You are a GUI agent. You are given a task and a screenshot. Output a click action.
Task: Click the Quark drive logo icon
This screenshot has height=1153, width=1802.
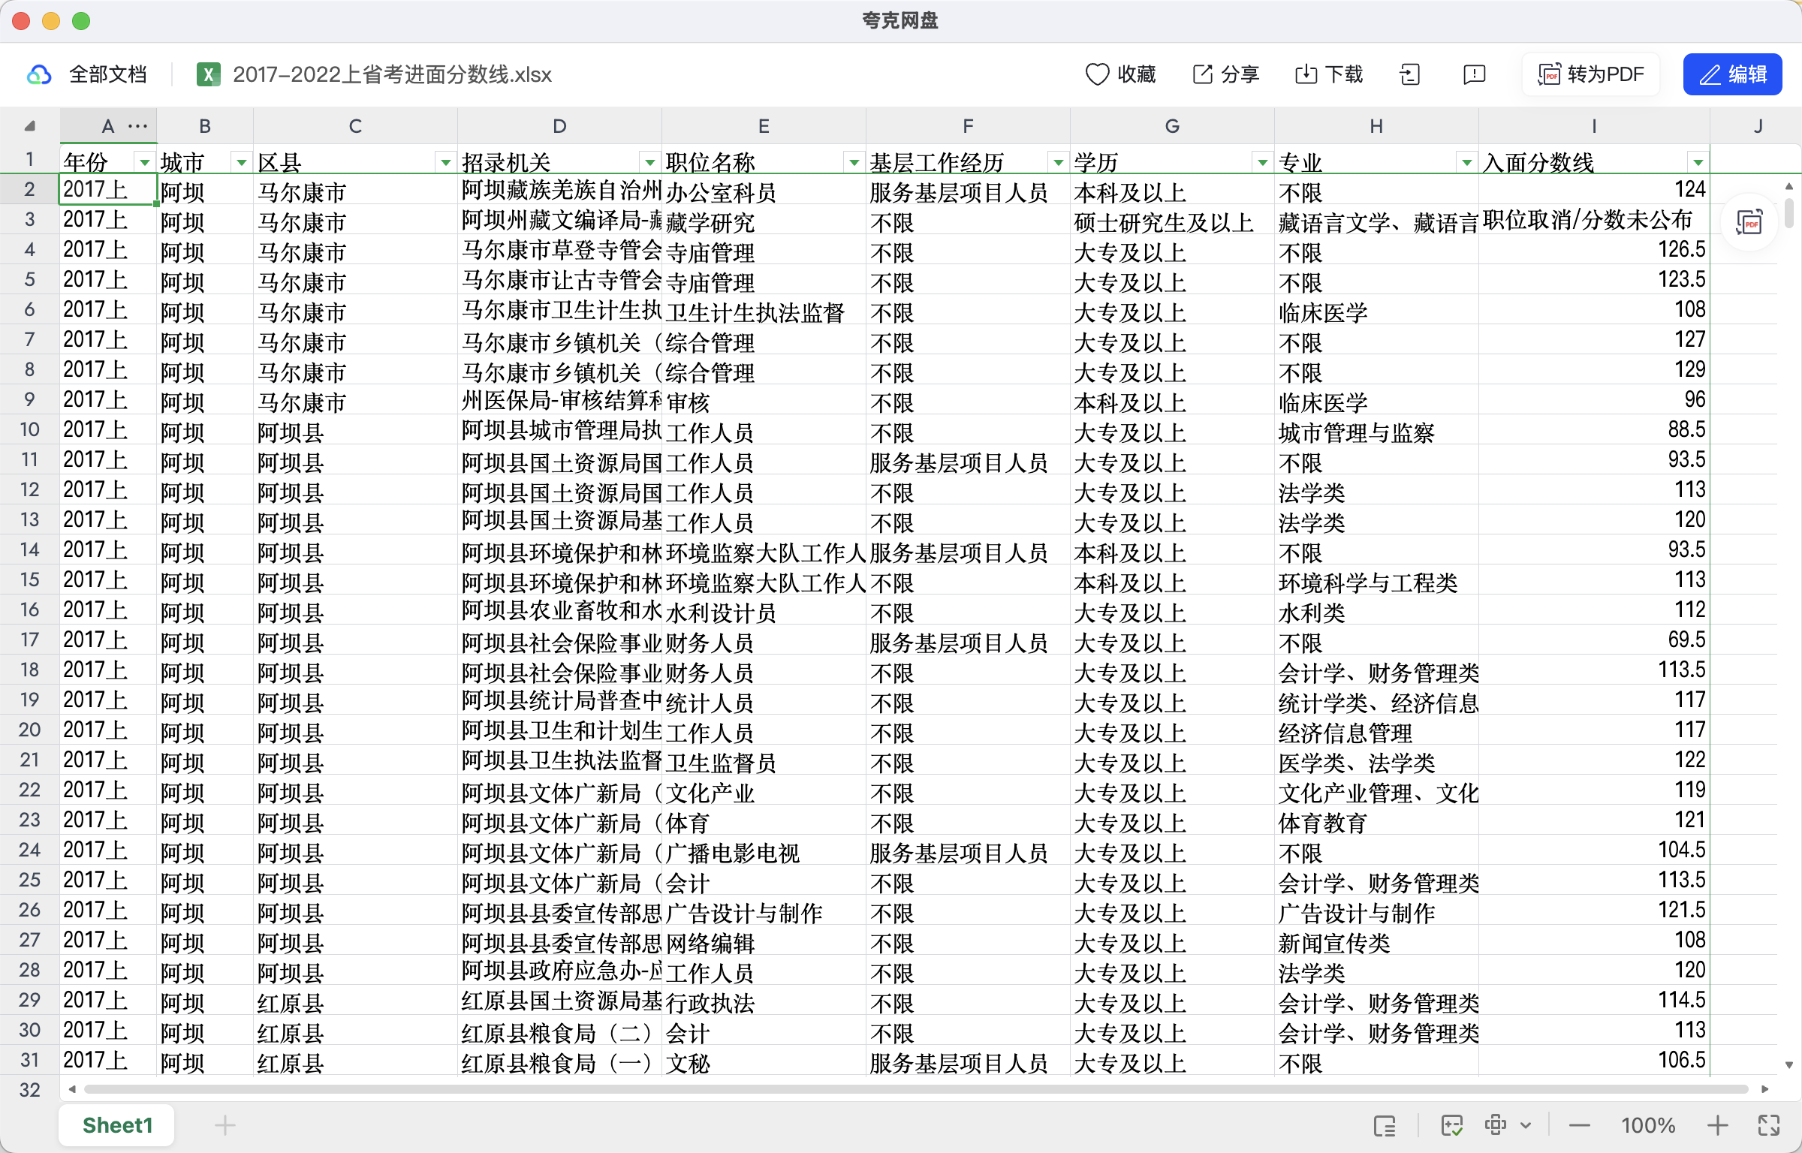click(40, 74)
